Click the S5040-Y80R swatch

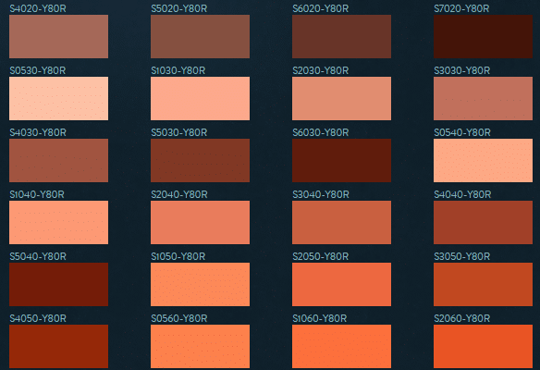click(x=58, y=285)
